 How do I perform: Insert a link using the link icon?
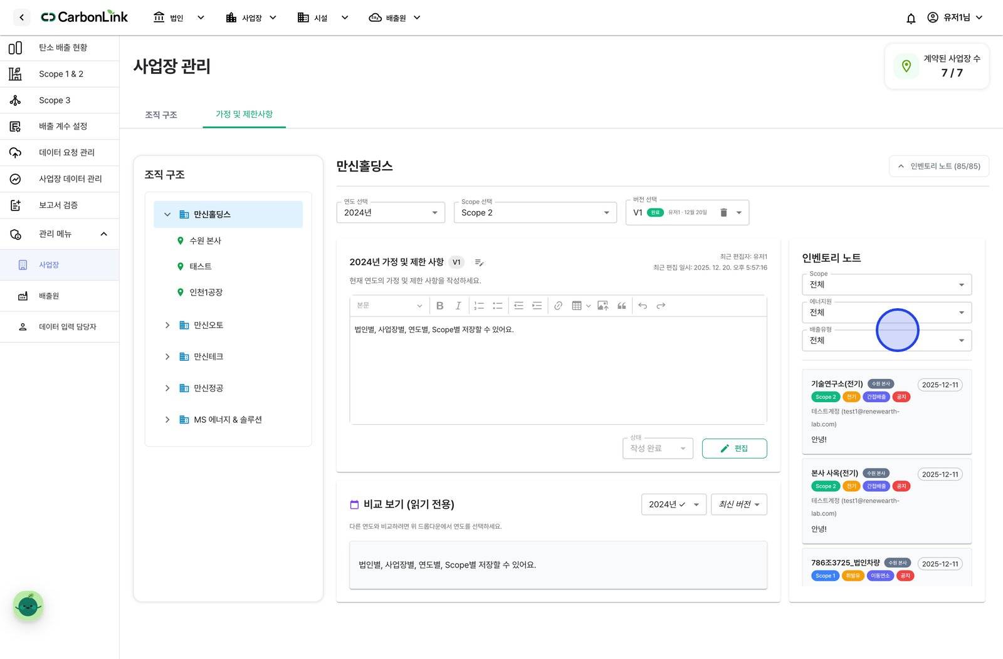click(558, 306)
